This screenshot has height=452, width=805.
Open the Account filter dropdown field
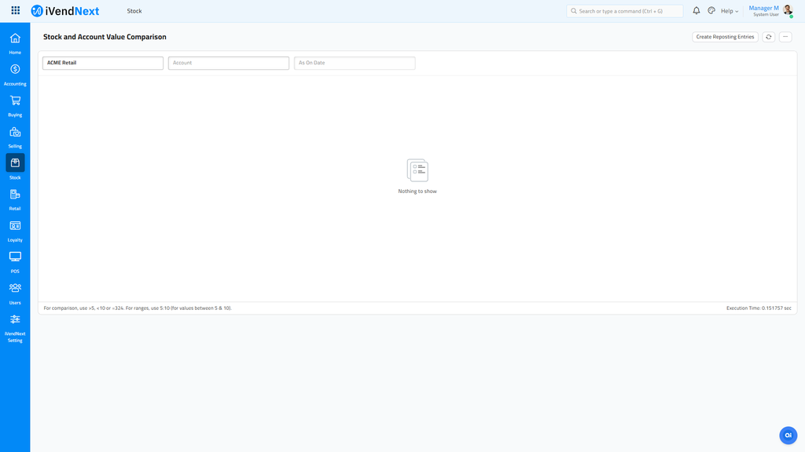pos(228,63)
